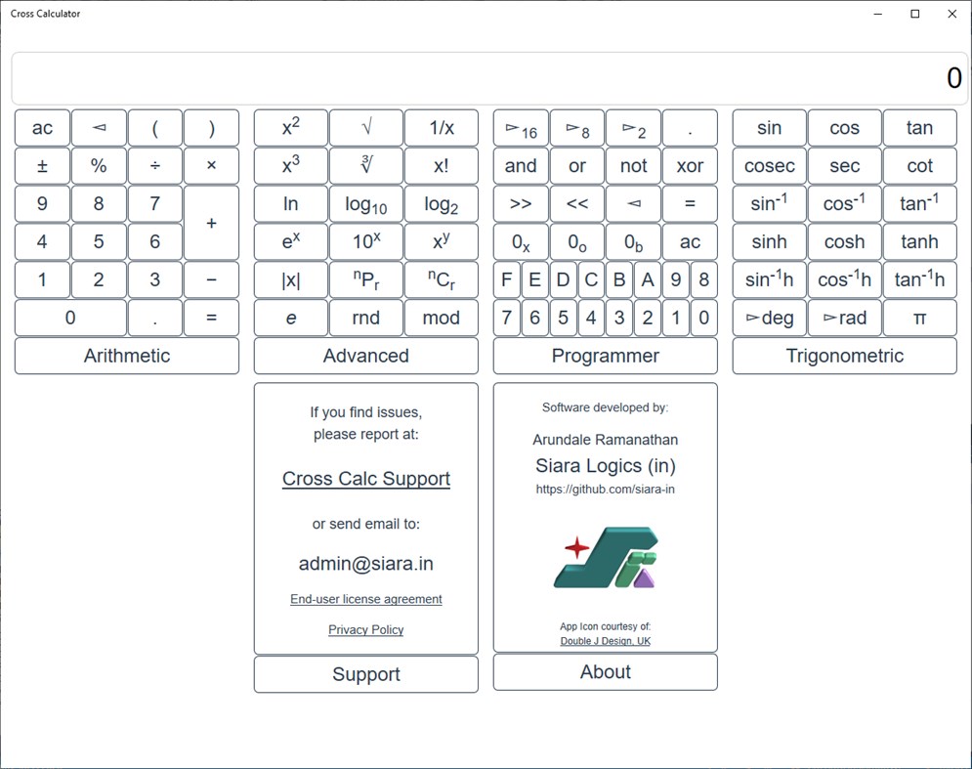Viewport: 972px width, 769px height.
Task: Select the square root function
Action: [x=365, y=127]
